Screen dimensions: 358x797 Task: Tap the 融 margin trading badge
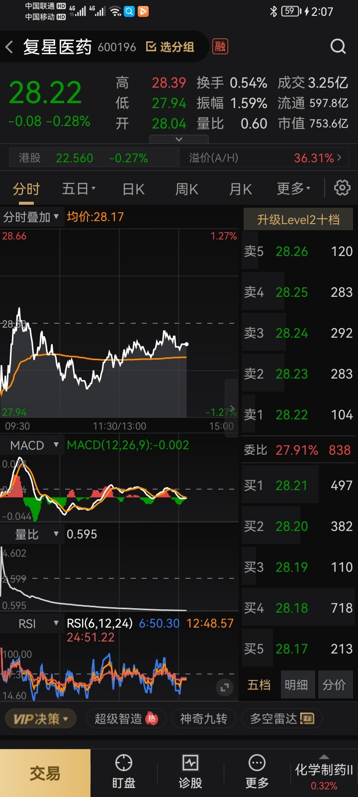pos(220,46)
